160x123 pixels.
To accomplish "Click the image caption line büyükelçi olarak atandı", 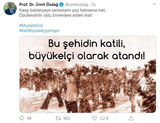I will point(87,56).
